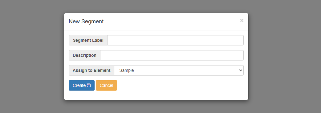
Task: Click the Segment Label addon caption
Action: tap(88, 40)
